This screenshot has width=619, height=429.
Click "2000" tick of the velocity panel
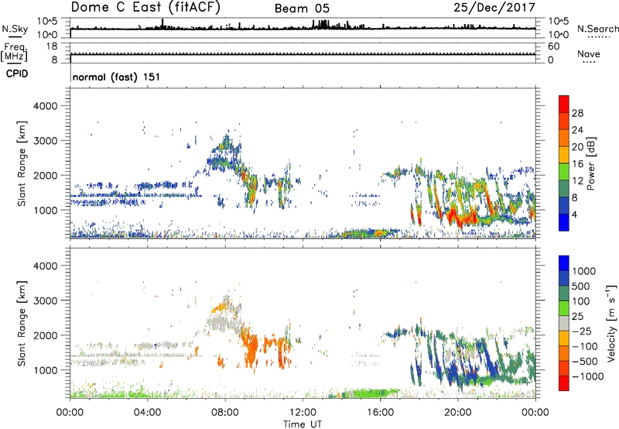click(x=45, y=335)
